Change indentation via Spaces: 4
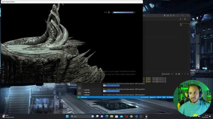The width and height of the screenshot is (213, 119). pyautogui.click(x=152, y=97)
